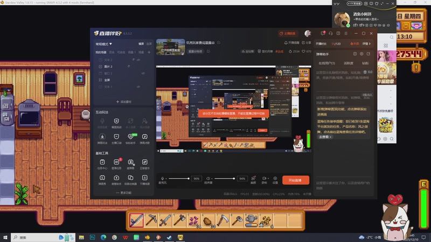Switch to 活跃度 tab

348,63
